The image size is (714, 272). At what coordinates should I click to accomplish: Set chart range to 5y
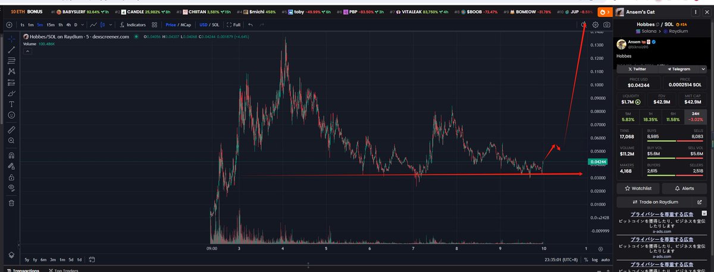(26, 260)
